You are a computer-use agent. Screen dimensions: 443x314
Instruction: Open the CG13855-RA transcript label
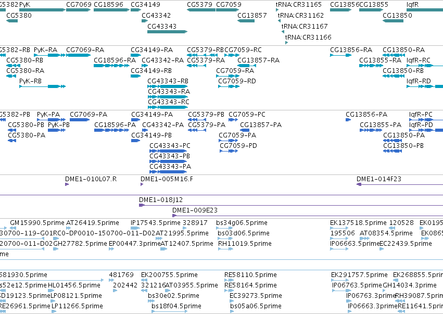[x=381, y=60]
